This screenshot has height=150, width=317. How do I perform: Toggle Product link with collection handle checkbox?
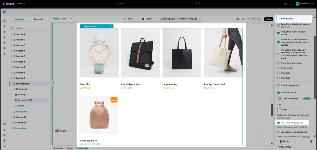pyautogui.click(x=279, y=33)
